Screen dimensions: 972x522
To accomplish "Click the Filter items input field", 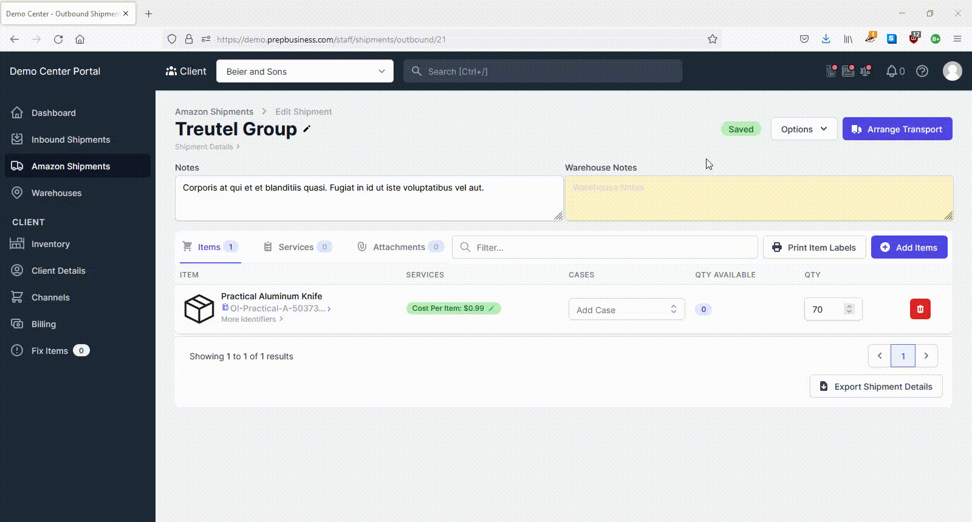I will tap(605, 247).
